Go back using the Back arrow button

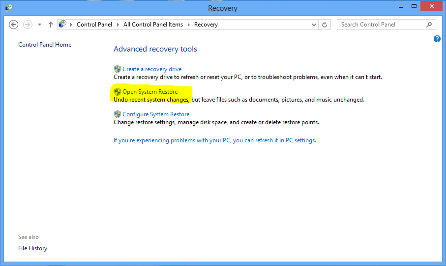point(13,25)
